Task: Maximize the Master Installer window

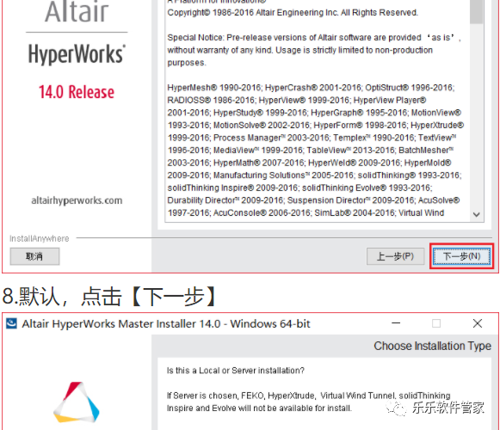Action: click(x=436, y=323)
